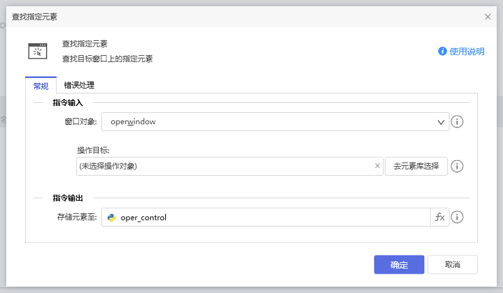Open the 使用说明 help link
This screenshot has width=503, height=293.
click(x=467, y=51)
